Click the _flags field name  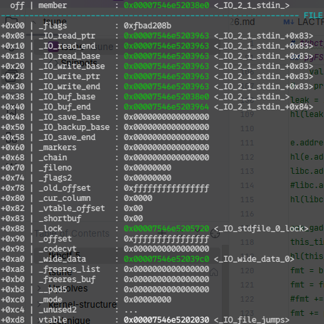(x=53, y=26)
